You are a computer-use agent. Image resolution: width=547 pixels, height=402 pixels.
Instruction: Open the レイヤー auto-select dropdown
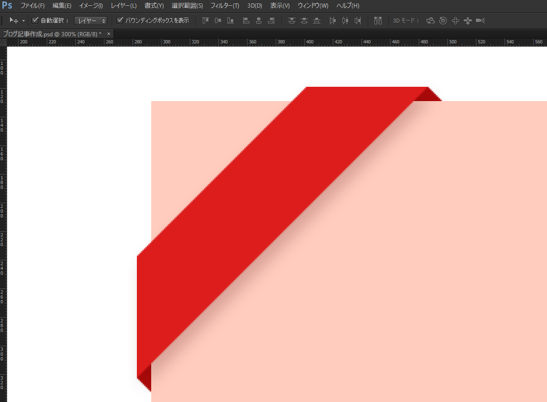point(91,21)
